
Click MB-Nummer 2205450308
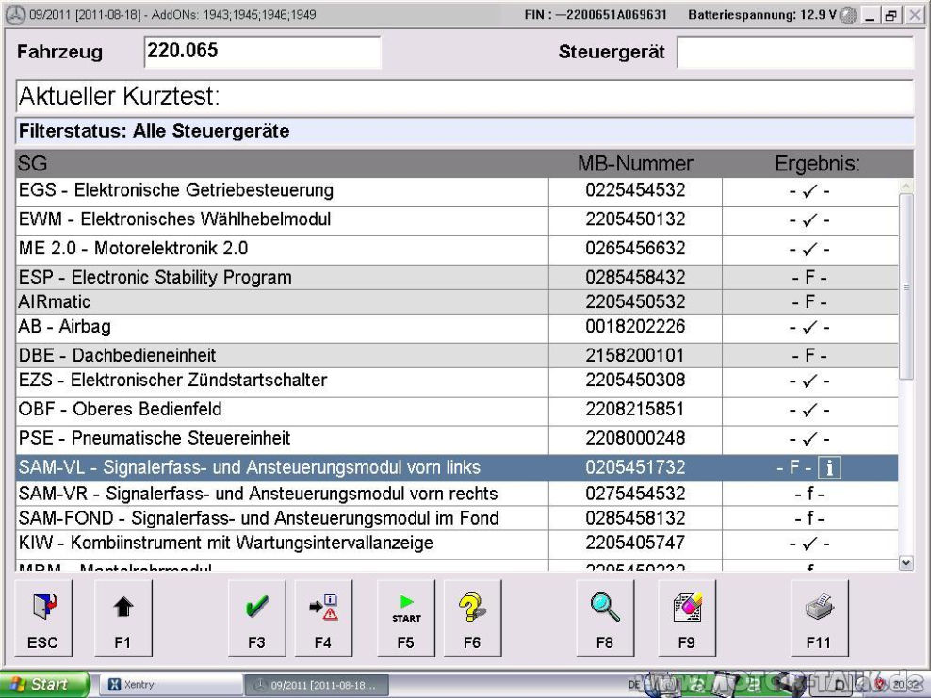tap(635, 380)
